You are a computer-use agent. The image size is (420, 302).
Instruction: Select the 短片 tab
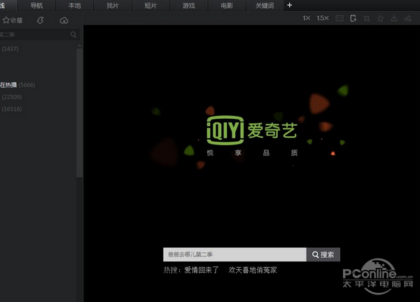(x=150, y=6)
